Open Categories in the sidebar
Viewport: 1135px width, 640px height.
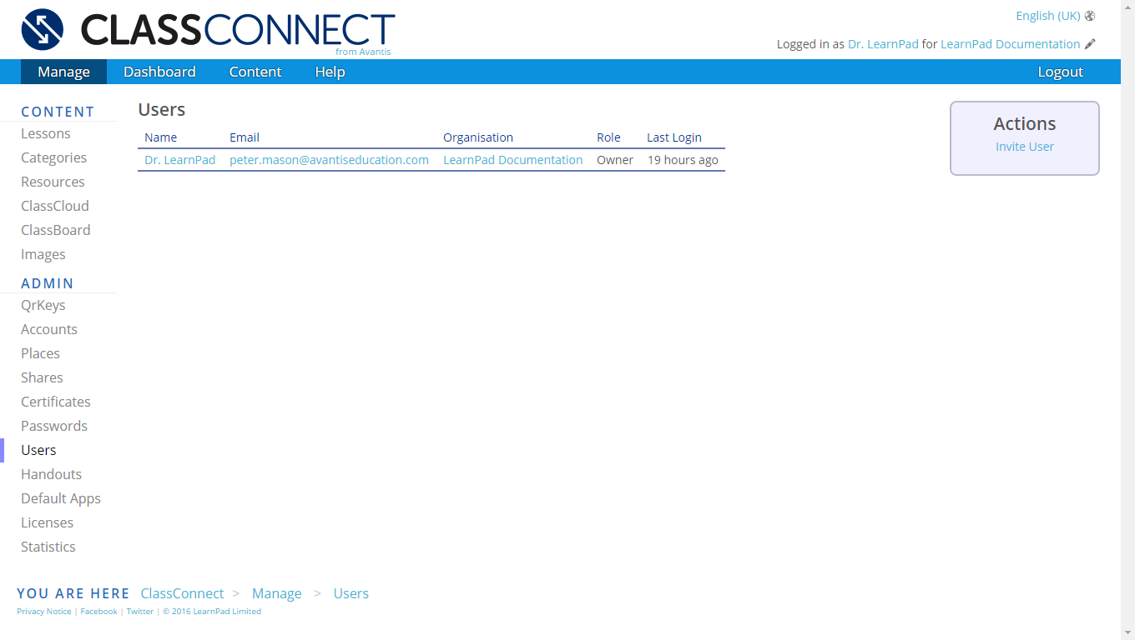(x=53, y=157)
